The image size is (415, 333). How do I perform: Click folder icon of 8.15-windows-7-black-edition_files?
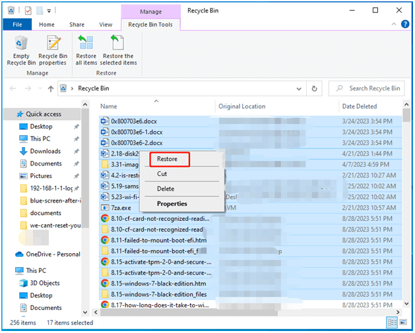pos(105,294)
